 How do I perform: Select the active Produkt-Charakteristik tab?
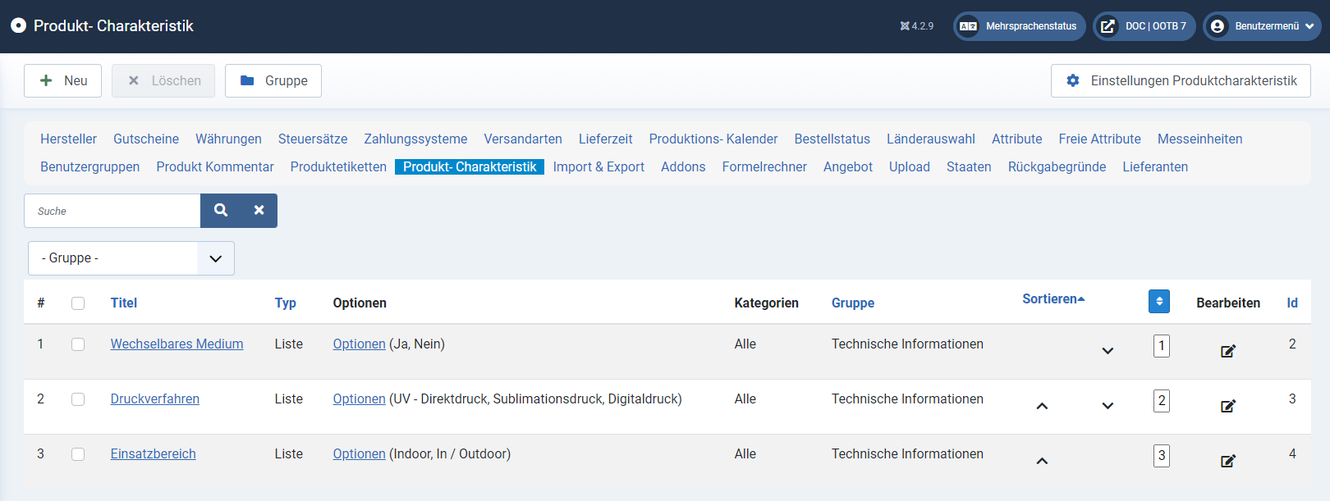[470, 167]
